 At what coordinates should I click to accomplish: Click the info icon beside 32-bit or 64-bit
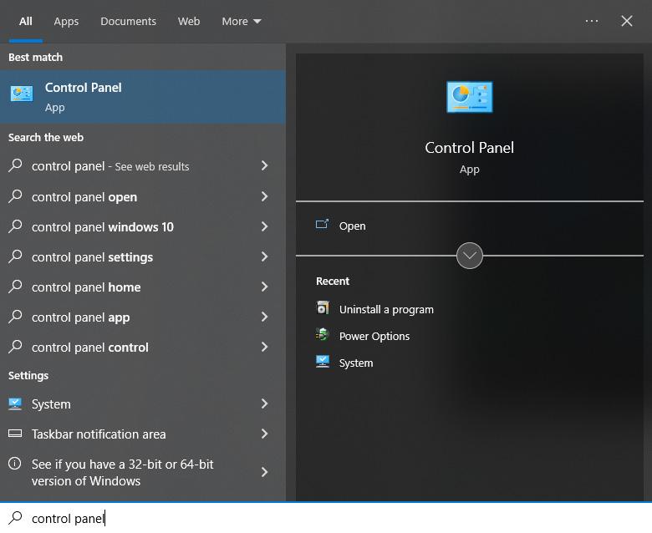point(15,463)
